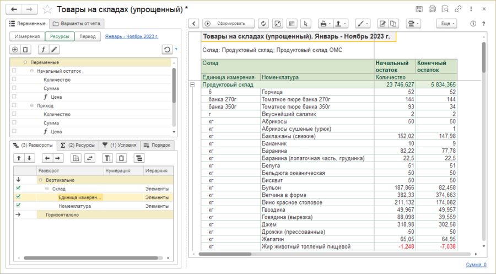Click the save diskette icon in title bar
496x274 pixels.
(x=419, y=9)
